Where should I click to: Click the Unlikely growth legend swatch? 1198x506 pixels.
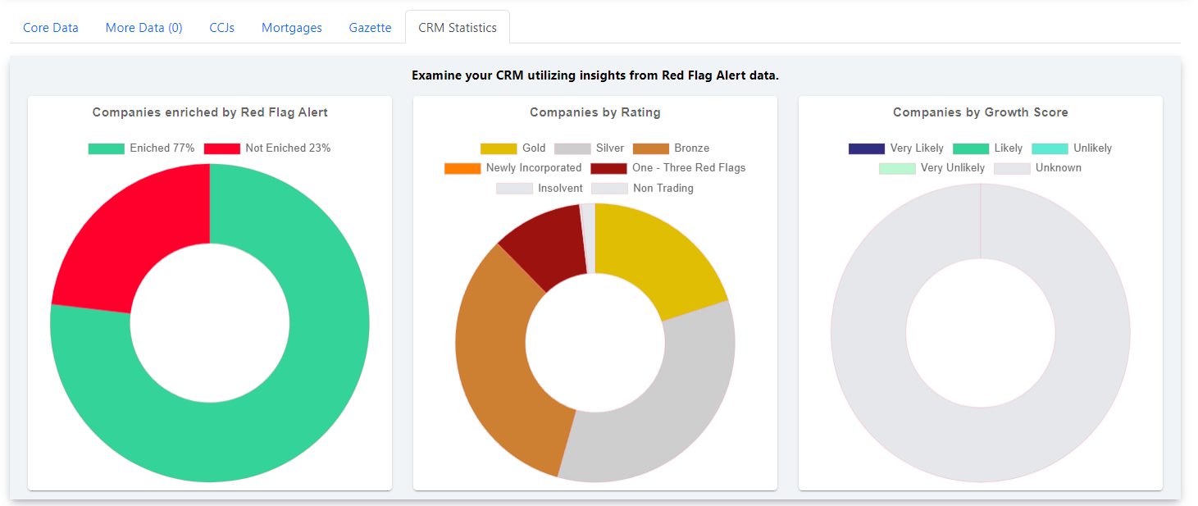[1050, 148]
